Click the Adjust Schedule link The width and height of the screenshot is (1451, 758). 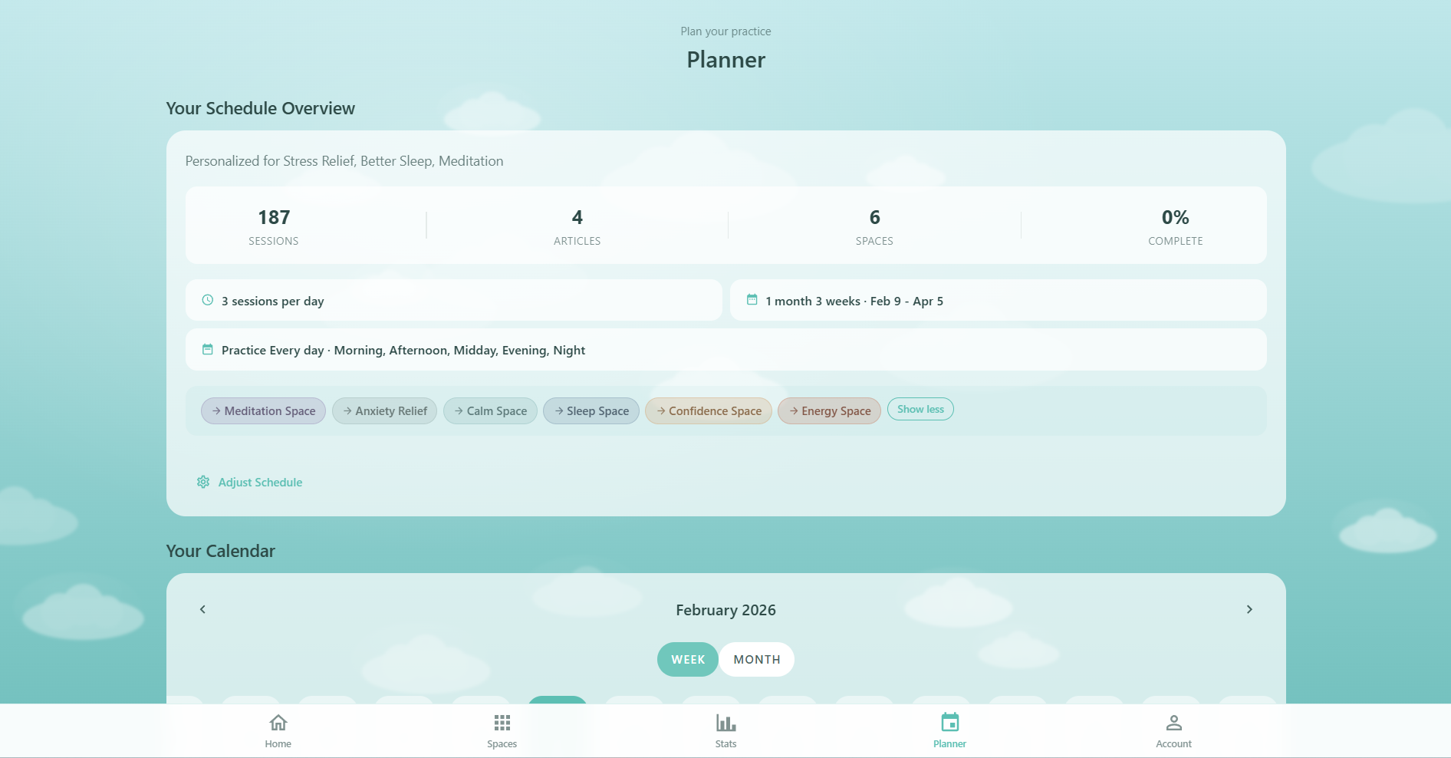click(259, 482)
